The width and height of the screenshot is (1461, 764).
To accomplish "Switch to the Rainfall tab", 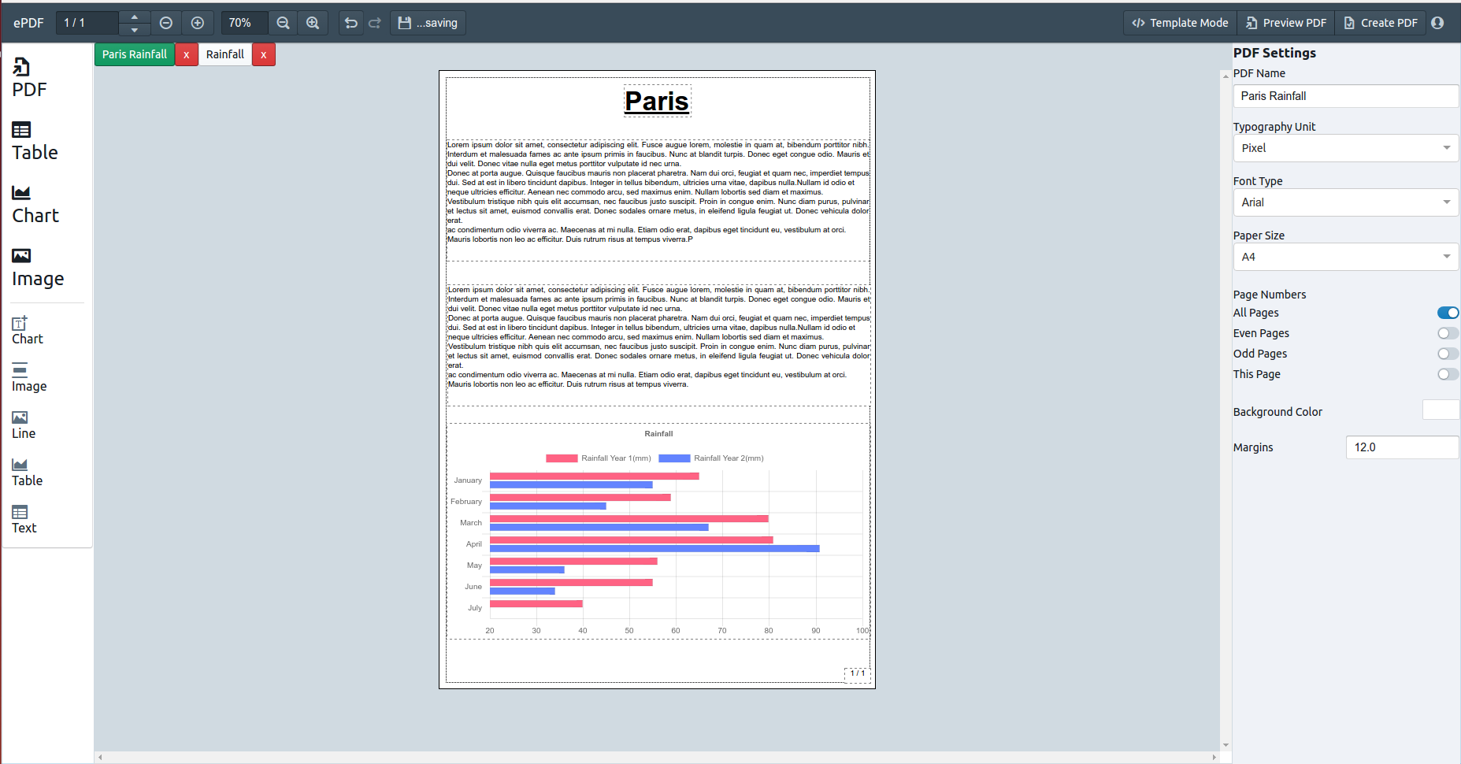I will point(225,54).
